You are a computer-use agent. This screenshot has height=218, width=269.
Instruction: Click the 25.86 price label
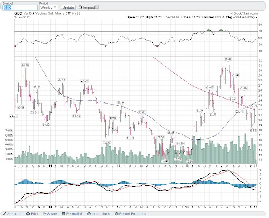coord(243,88)
